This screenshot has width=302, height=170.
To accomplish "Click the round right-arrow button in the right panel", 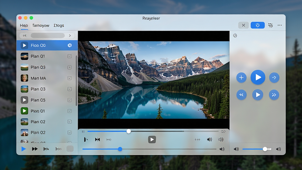I will pos(274,78).
